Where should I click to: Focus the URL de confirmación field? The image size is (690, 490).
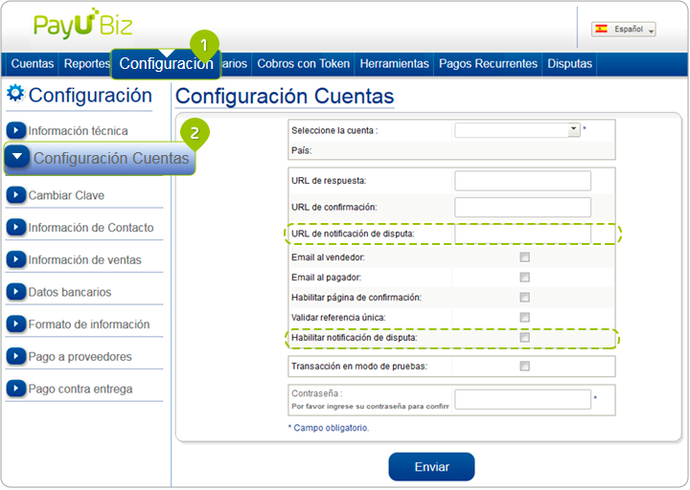[522, 207]
